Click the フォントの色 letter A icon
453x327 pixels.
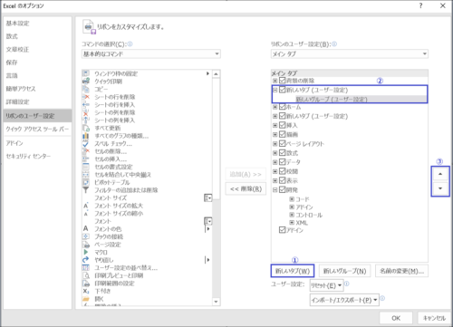pyautogui.click(x=86, y=228)
